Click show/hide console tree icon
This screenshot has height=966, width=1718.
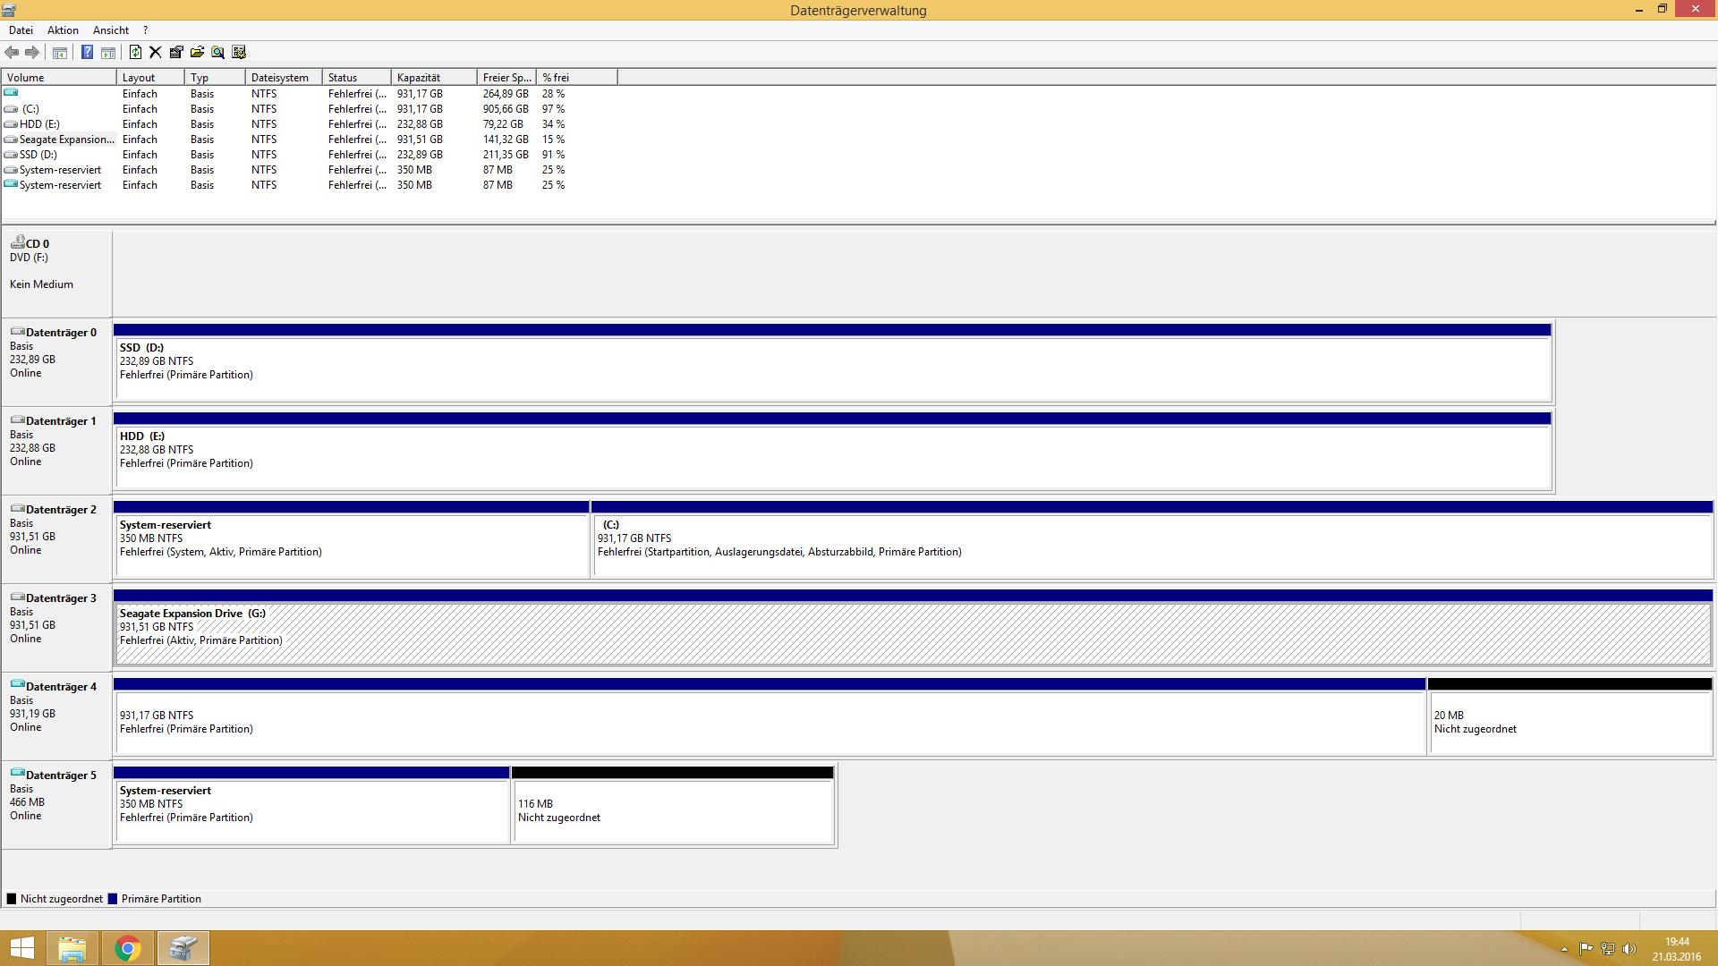pyautogui.click(x=60, y=52)
